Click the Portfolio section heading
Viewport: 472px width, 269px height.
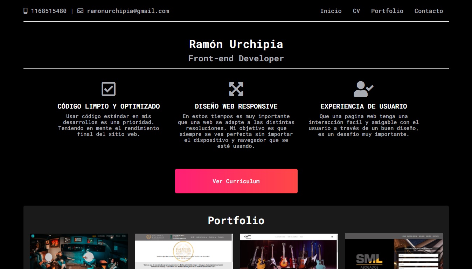236,220
